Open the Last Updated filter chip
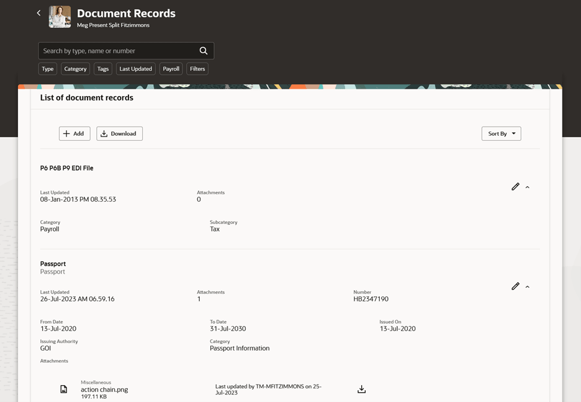581x402 pixels. (135, 69)
